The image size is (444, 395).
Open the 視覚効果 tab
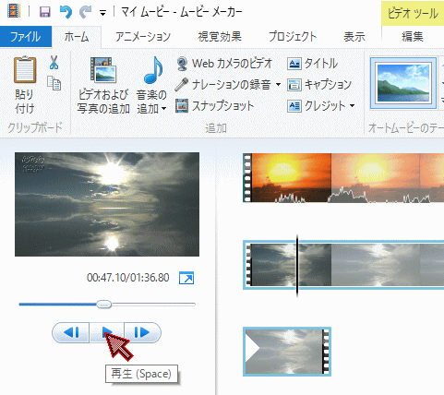pyautogui.click(x=220, y=37)
